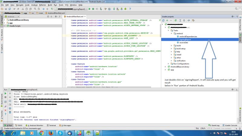This screenshot has height=136, width=242.
Task: Expand the app module in Project tree
Action: coord(5,23)
